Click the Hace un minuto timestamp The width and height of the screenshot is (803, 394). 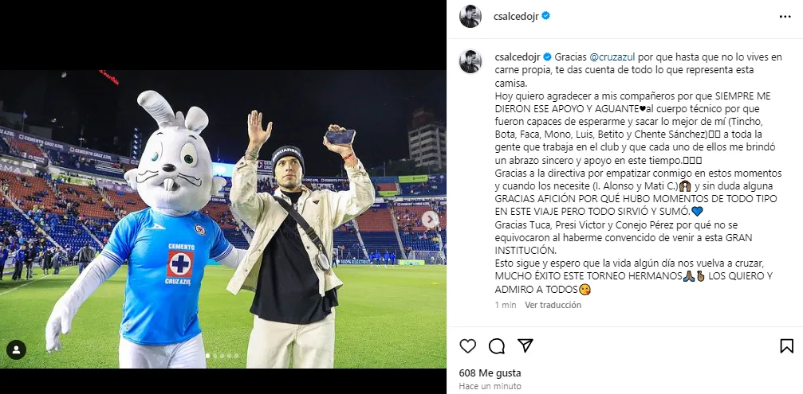coord(490,386)
